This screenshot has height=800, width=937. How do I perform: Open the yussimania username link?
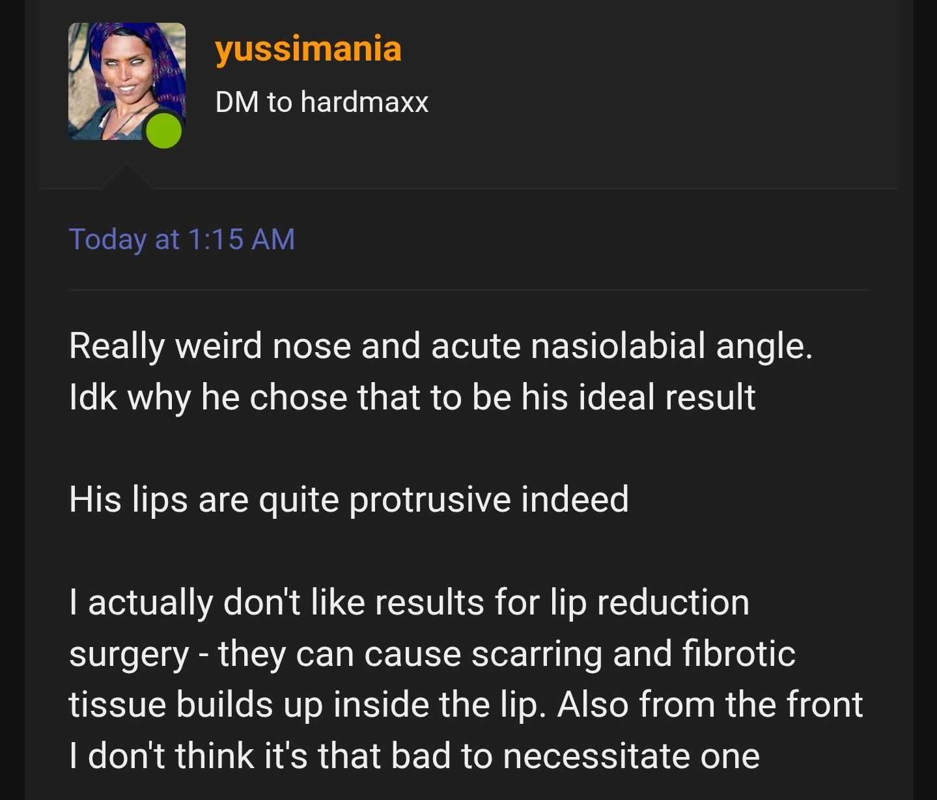[308, 49]
